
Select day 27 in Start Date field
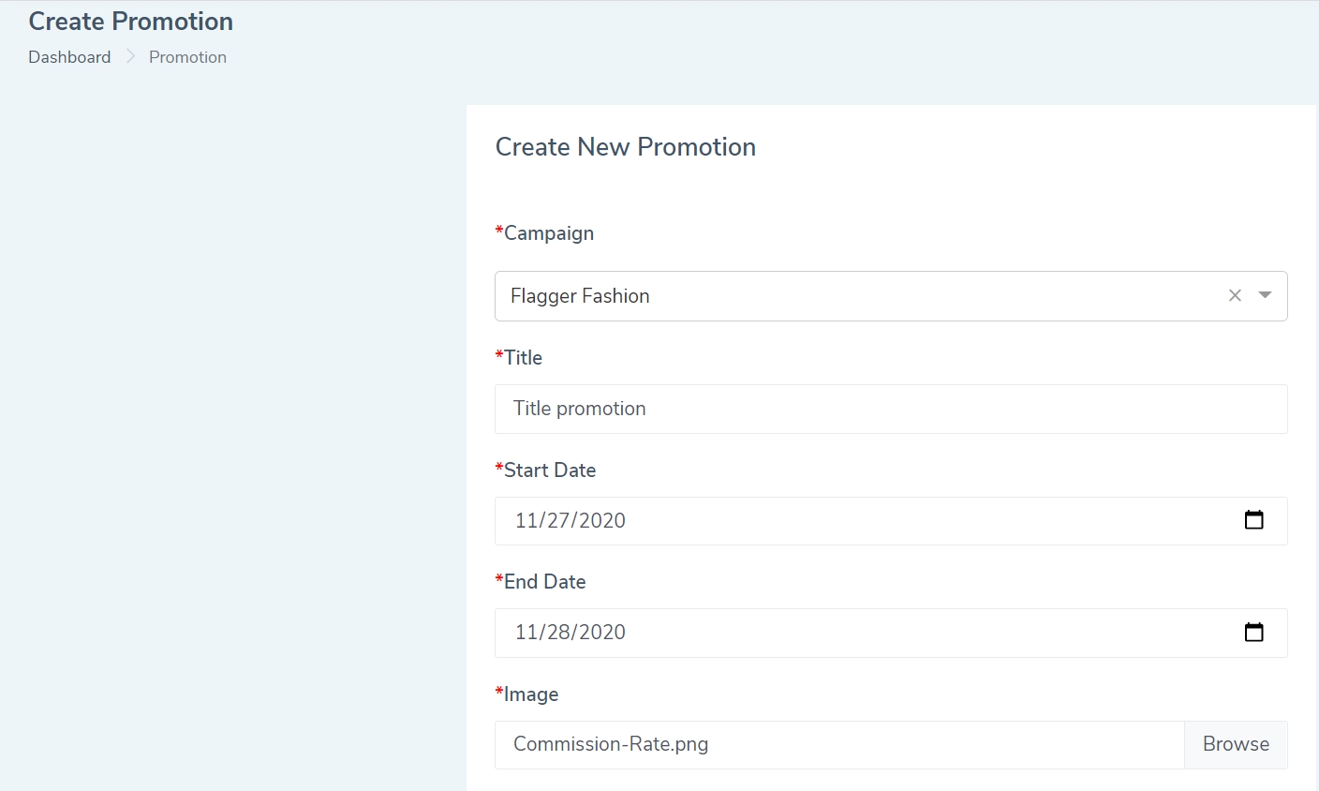click(559, 521)
